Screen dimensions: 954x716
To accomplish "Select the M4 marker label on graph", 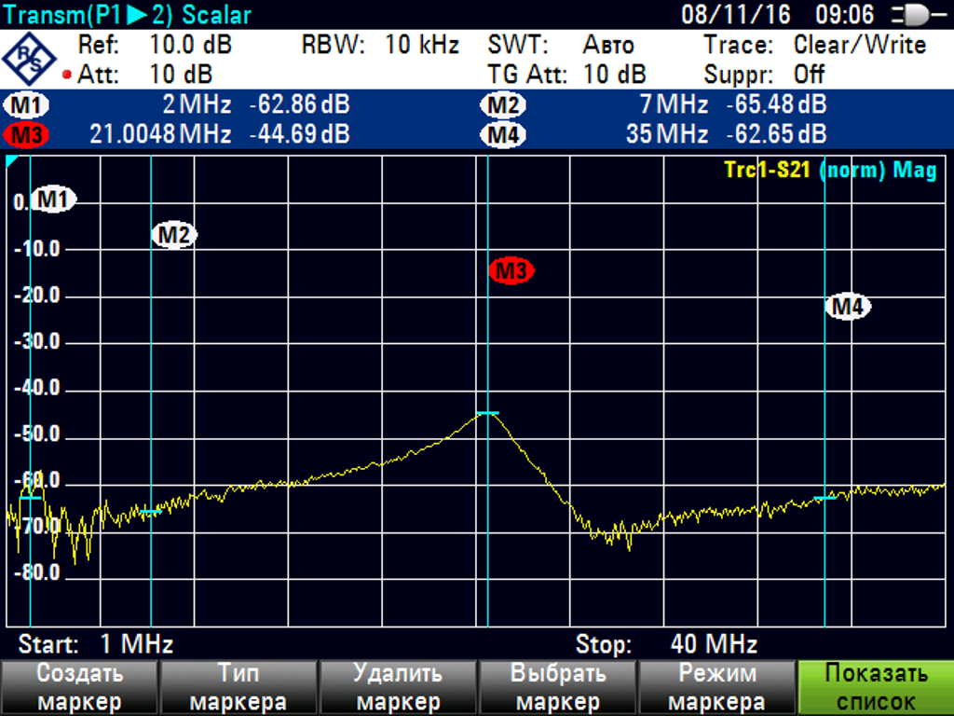I will click(849, 306).
